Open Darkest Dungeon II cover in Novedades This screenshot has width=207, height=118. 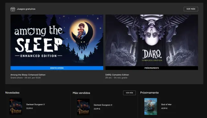16,106
